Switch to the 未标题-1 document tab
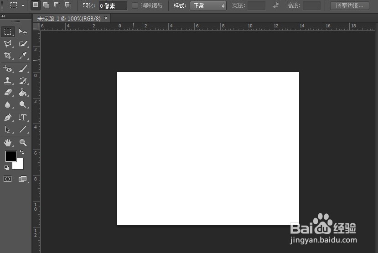378x253 pixels. (69, 19)
